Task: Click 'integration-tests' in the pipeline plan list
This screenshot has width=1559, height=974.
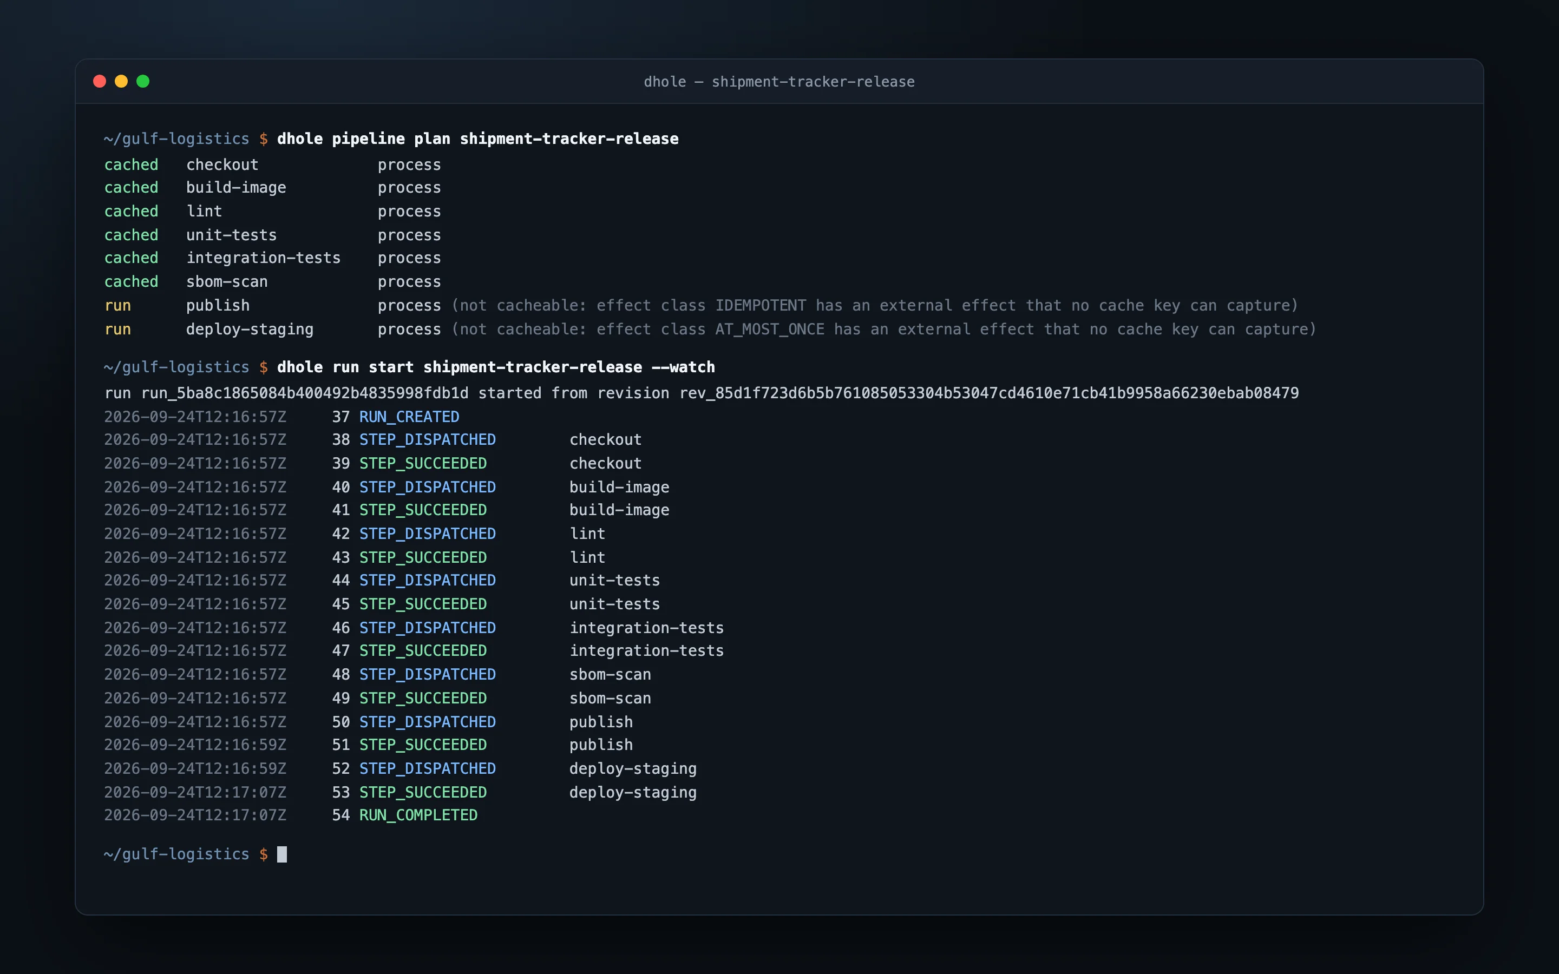Action: (264, 258)
